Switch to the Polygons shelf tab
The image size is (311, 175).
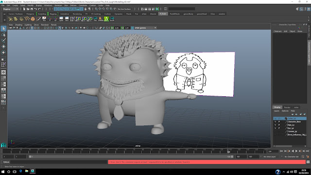[x=30, y=14]
